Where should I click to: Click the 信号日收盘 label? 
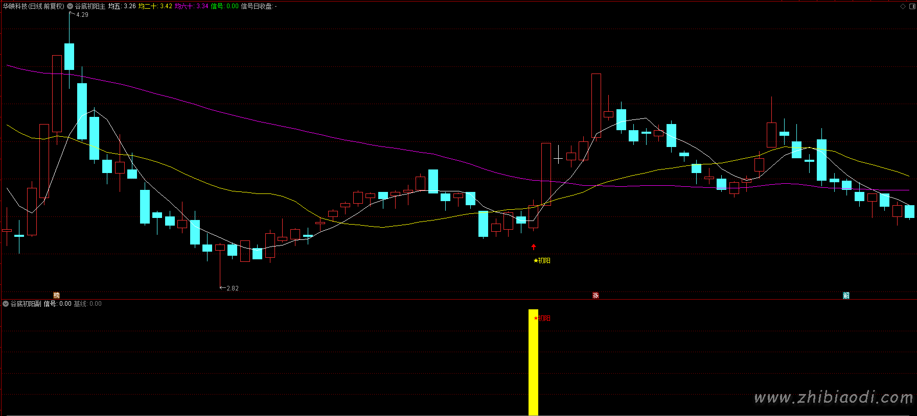coord(259,6)
